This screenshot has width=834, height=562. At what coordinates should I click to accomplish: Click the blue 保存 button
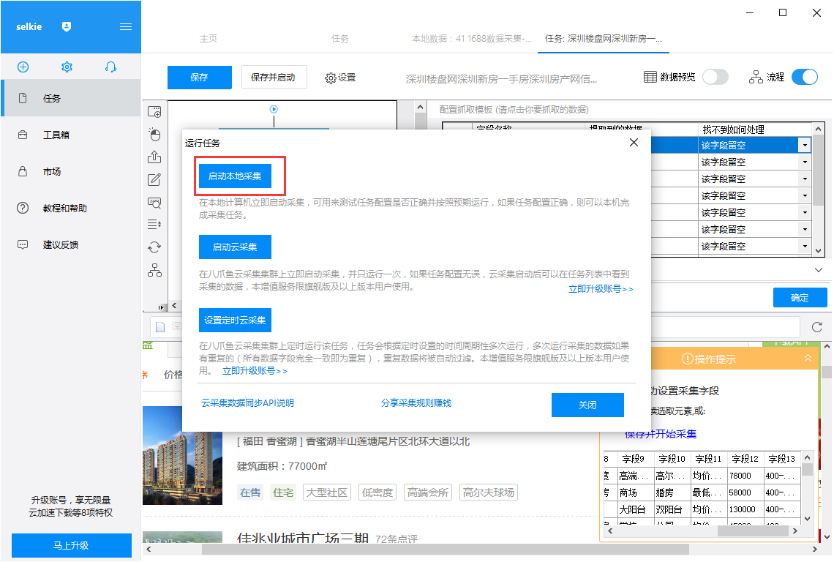point(200,78)
